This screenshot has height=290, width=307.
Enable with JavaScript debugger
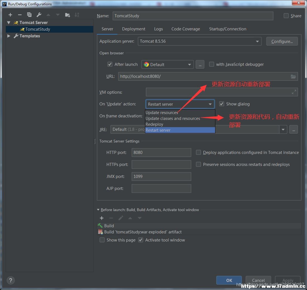point(211,64)
